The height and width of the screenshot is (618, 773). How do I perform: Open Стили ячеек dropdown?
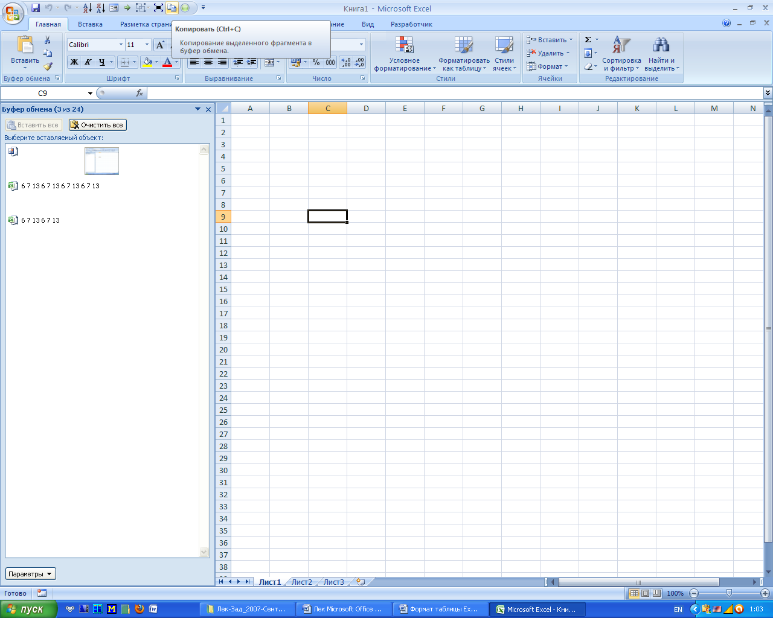pyautogui.click(x=504, y=54)
